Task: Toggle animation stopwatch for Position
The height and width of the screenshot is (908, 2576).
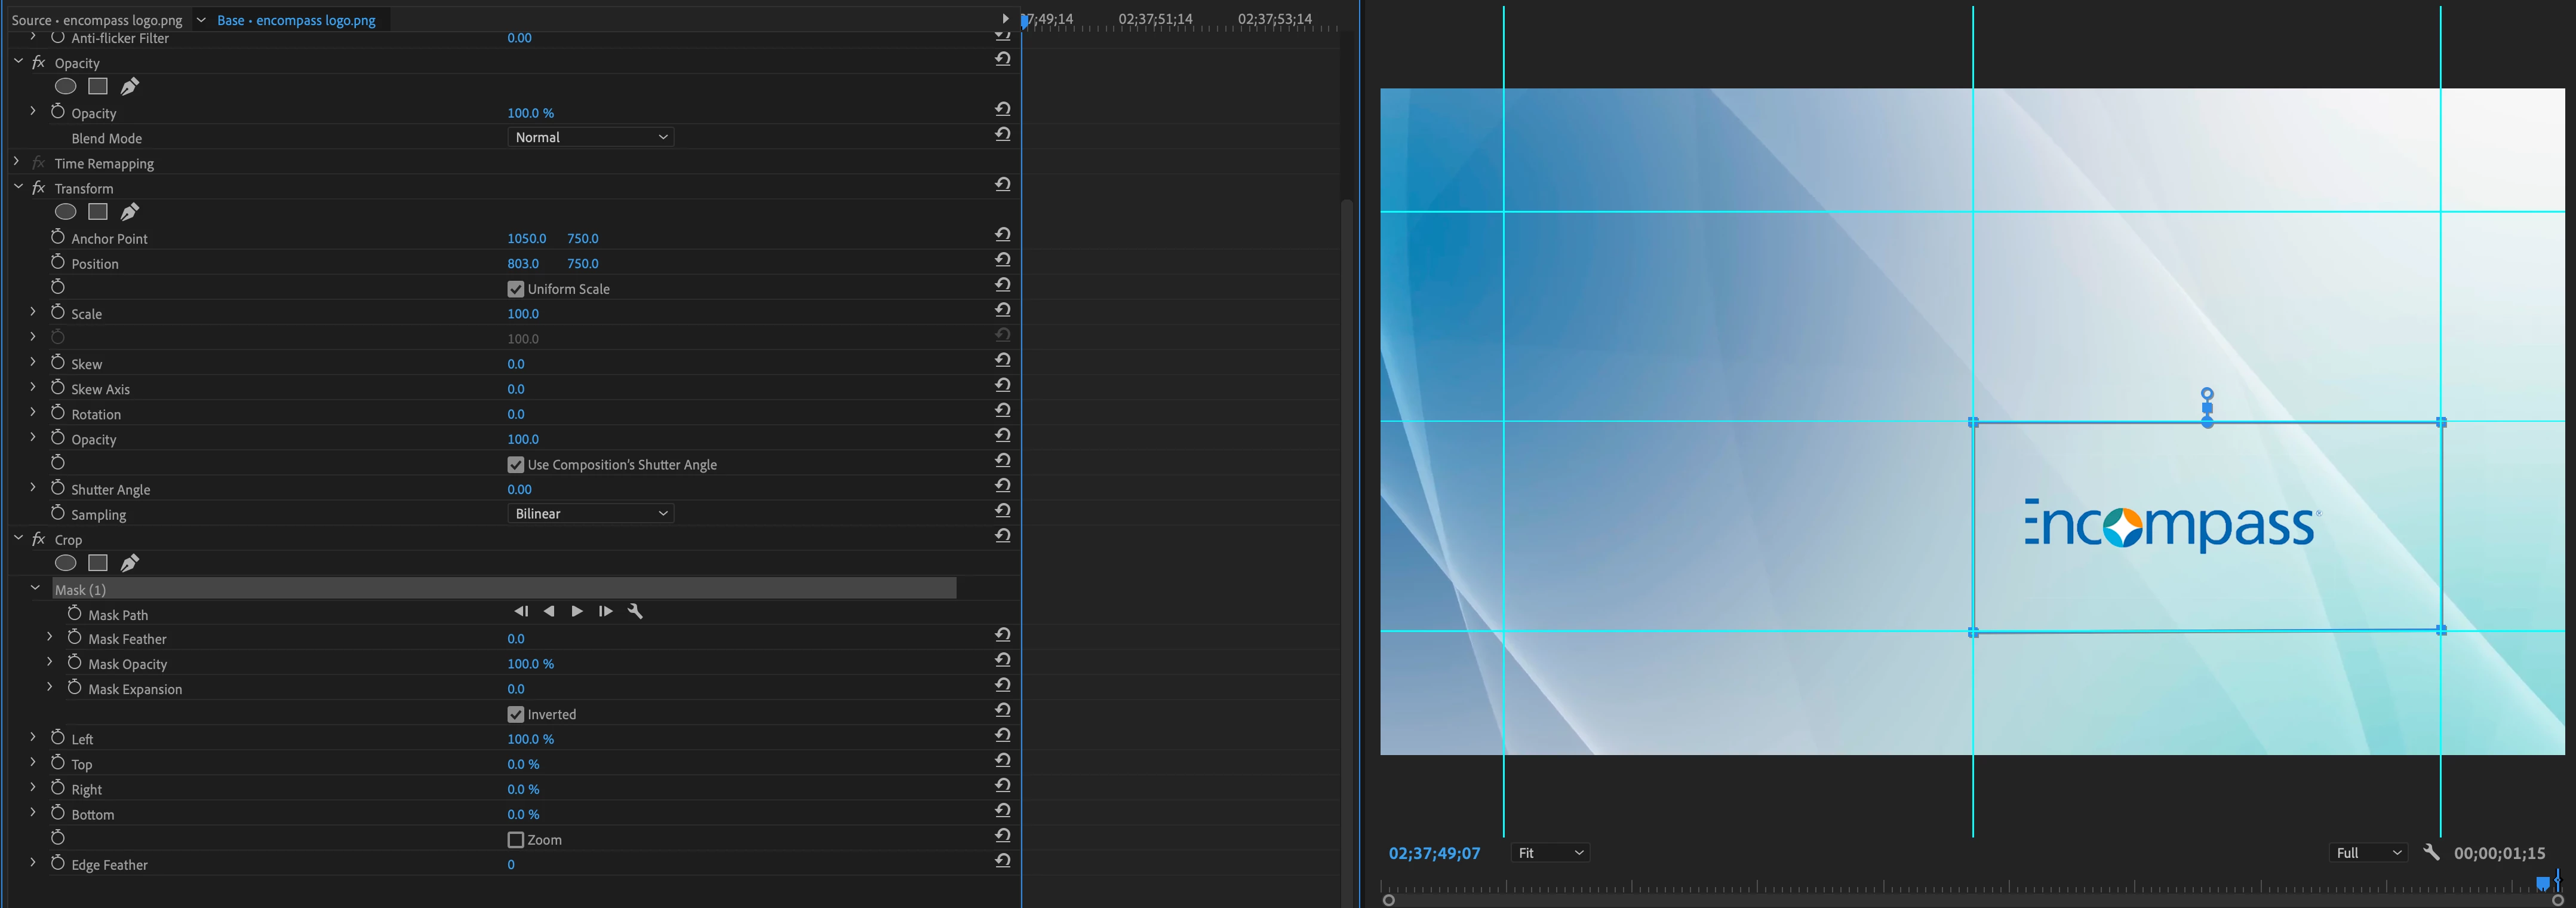Action: click(x=58, y=263)
